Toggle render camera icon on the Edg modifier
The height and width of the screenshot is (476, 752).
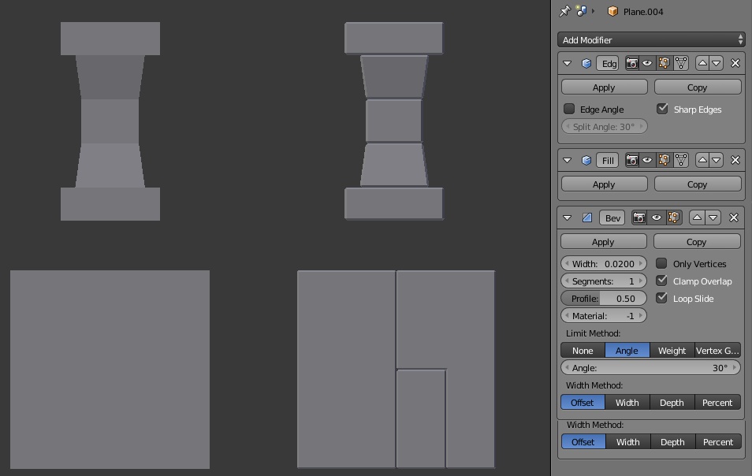click(632, 63)
